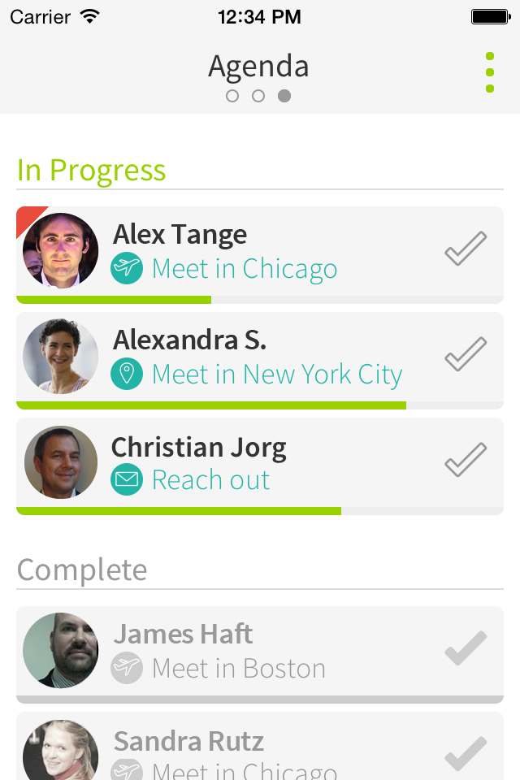Tap the airplane icon beside Meet in Chicago
This screenshot has height=780, width=520.
pyautogui.click(x=127, y=268)
